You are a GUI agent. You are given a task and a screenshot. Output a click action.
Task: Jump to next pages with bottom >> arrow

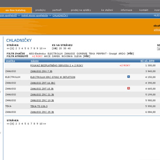pyautogui.click(x=44, y=124)
